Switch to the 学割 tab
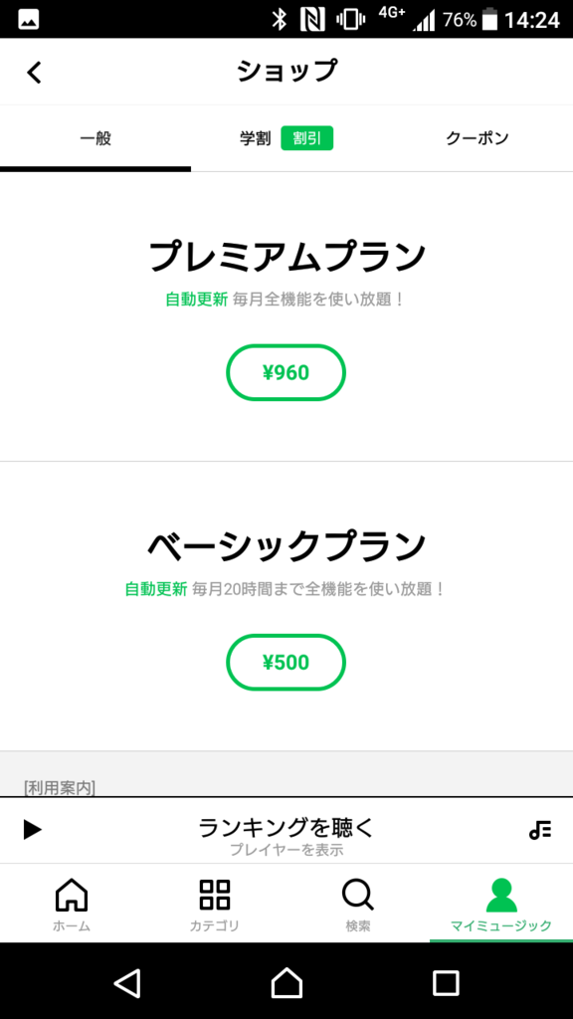 286,137
